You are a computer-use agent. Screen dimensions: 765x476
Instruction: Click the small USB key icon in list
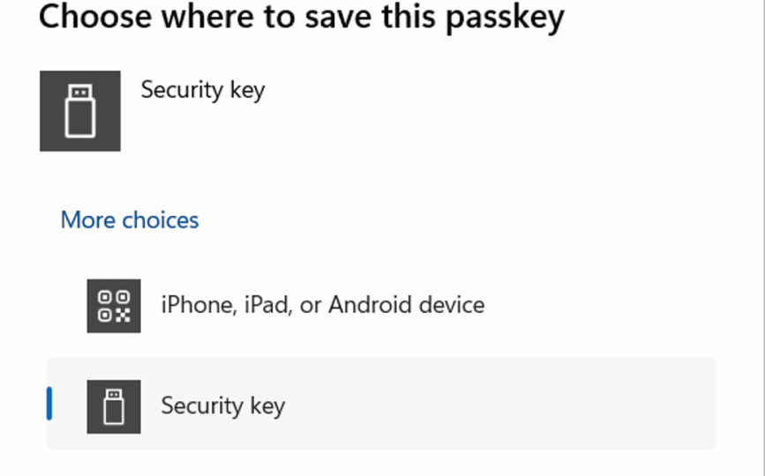113,406
